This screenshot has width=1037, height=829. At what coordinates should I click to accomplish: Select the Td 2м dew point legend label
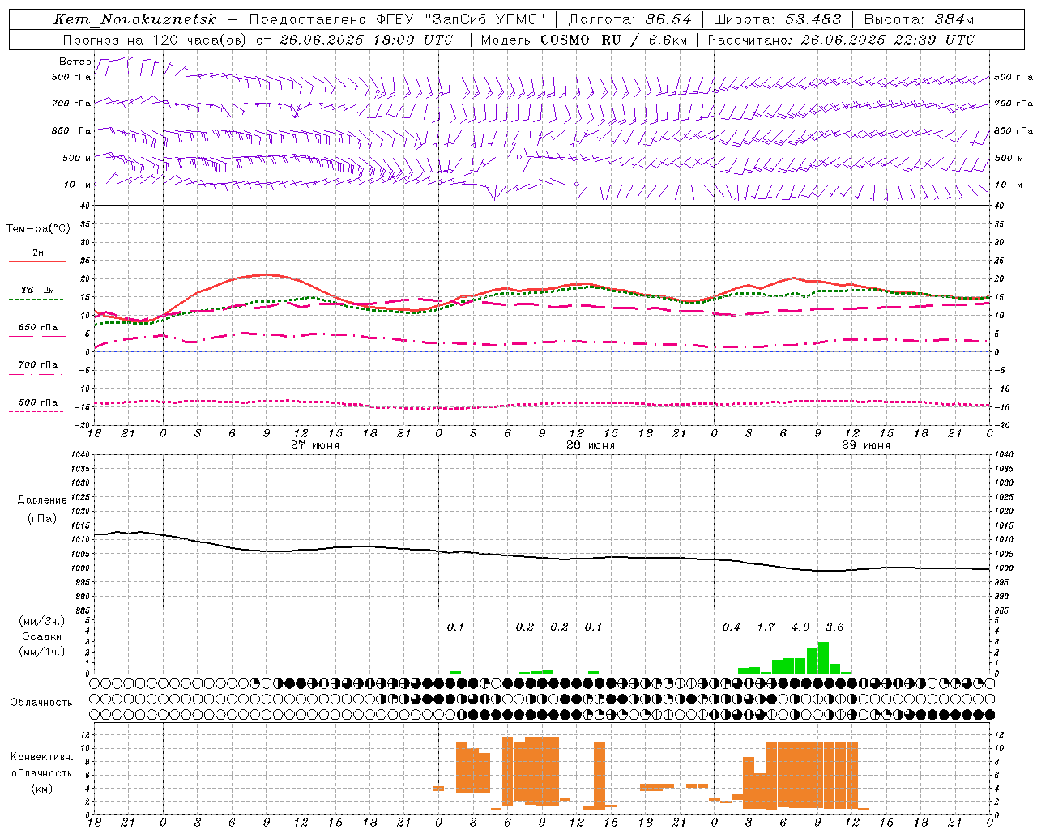[x=38, y=290]
